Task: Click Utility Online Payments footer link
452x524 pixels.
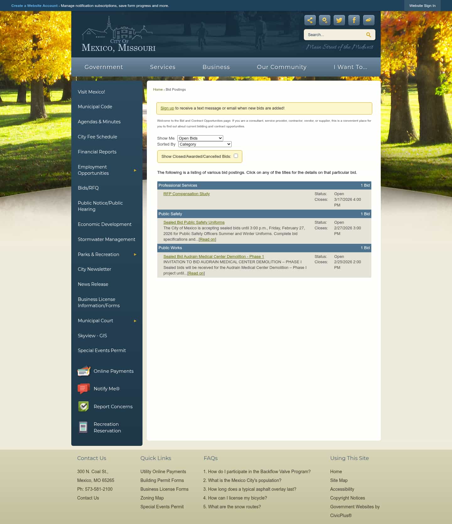Action: click(x=163, y=472)
